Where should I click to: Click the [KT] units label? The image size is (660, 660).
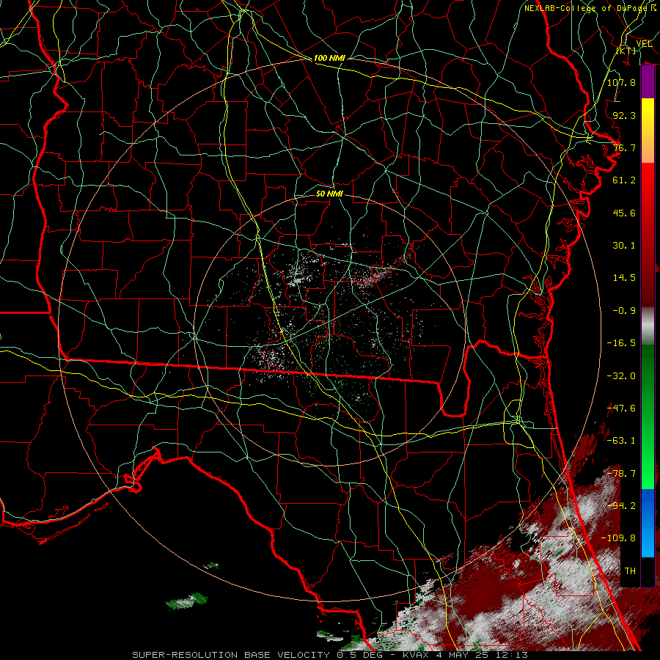click(626, 51)
